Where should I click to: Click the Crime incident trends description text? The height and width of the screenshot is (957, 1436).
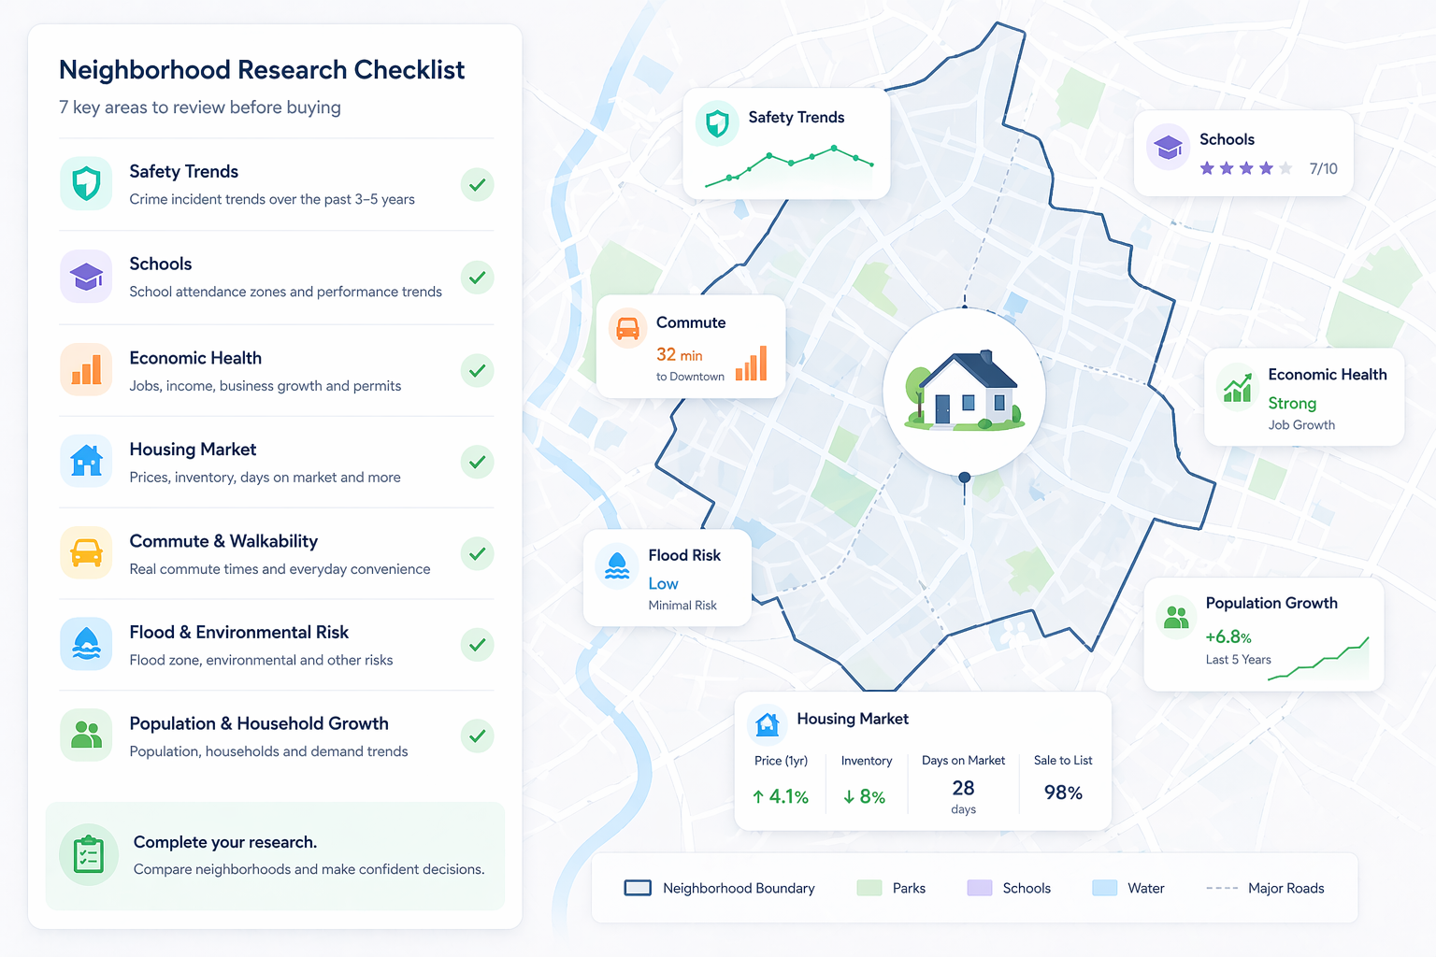(272, 199)
